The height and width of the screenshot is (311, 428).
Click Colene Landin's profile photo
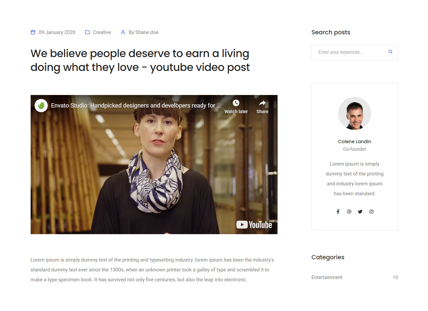(x=355, y=113)
